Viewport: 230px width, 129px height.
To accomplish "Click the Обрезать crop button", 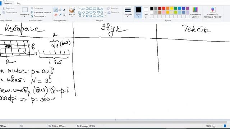I will (x=37, y=8).
